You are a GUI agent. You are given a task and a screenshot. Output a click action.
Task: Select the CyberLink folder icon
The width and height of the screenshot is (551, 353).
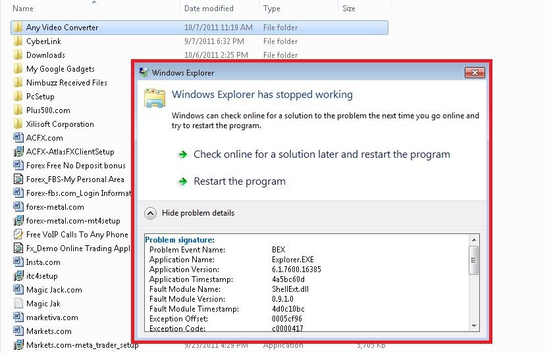[x=18, y=41]
